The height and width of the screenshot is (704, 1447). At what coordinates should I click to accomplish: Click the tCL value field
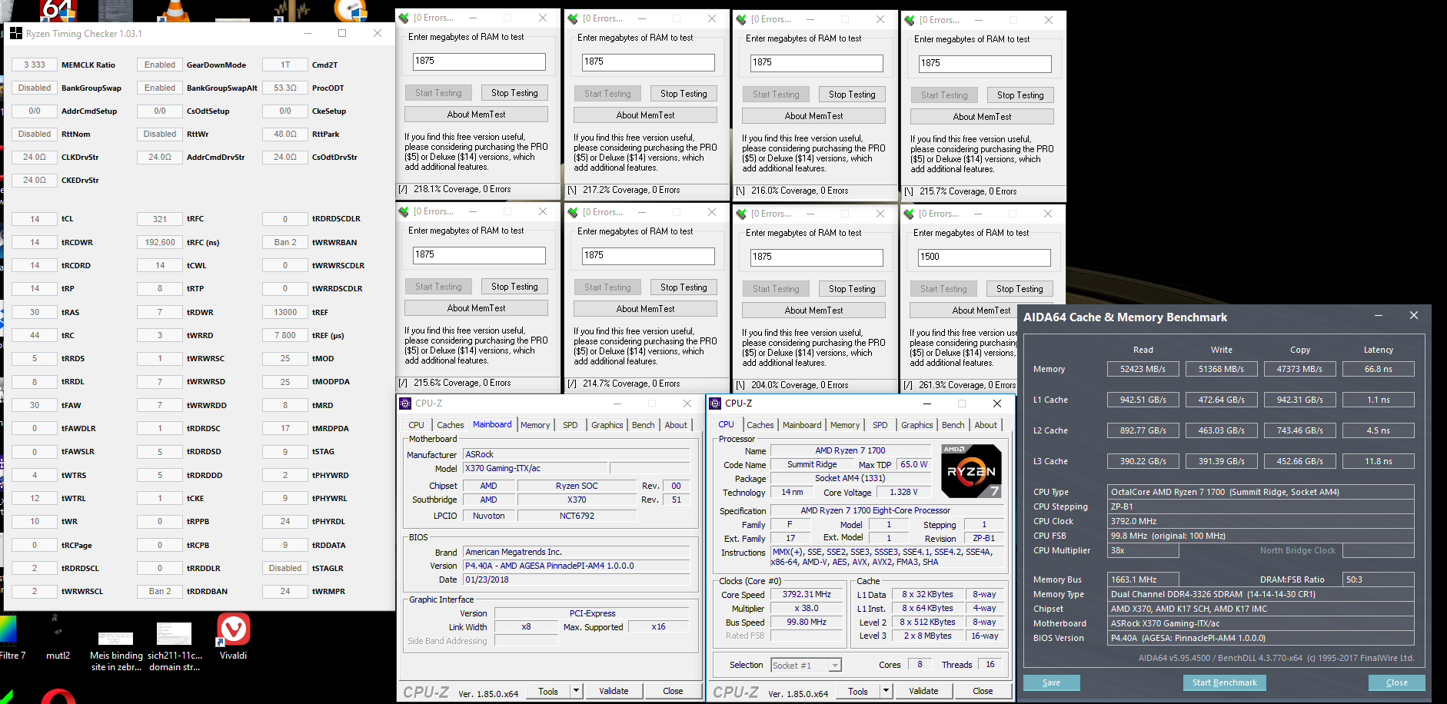tap(35, 219)
